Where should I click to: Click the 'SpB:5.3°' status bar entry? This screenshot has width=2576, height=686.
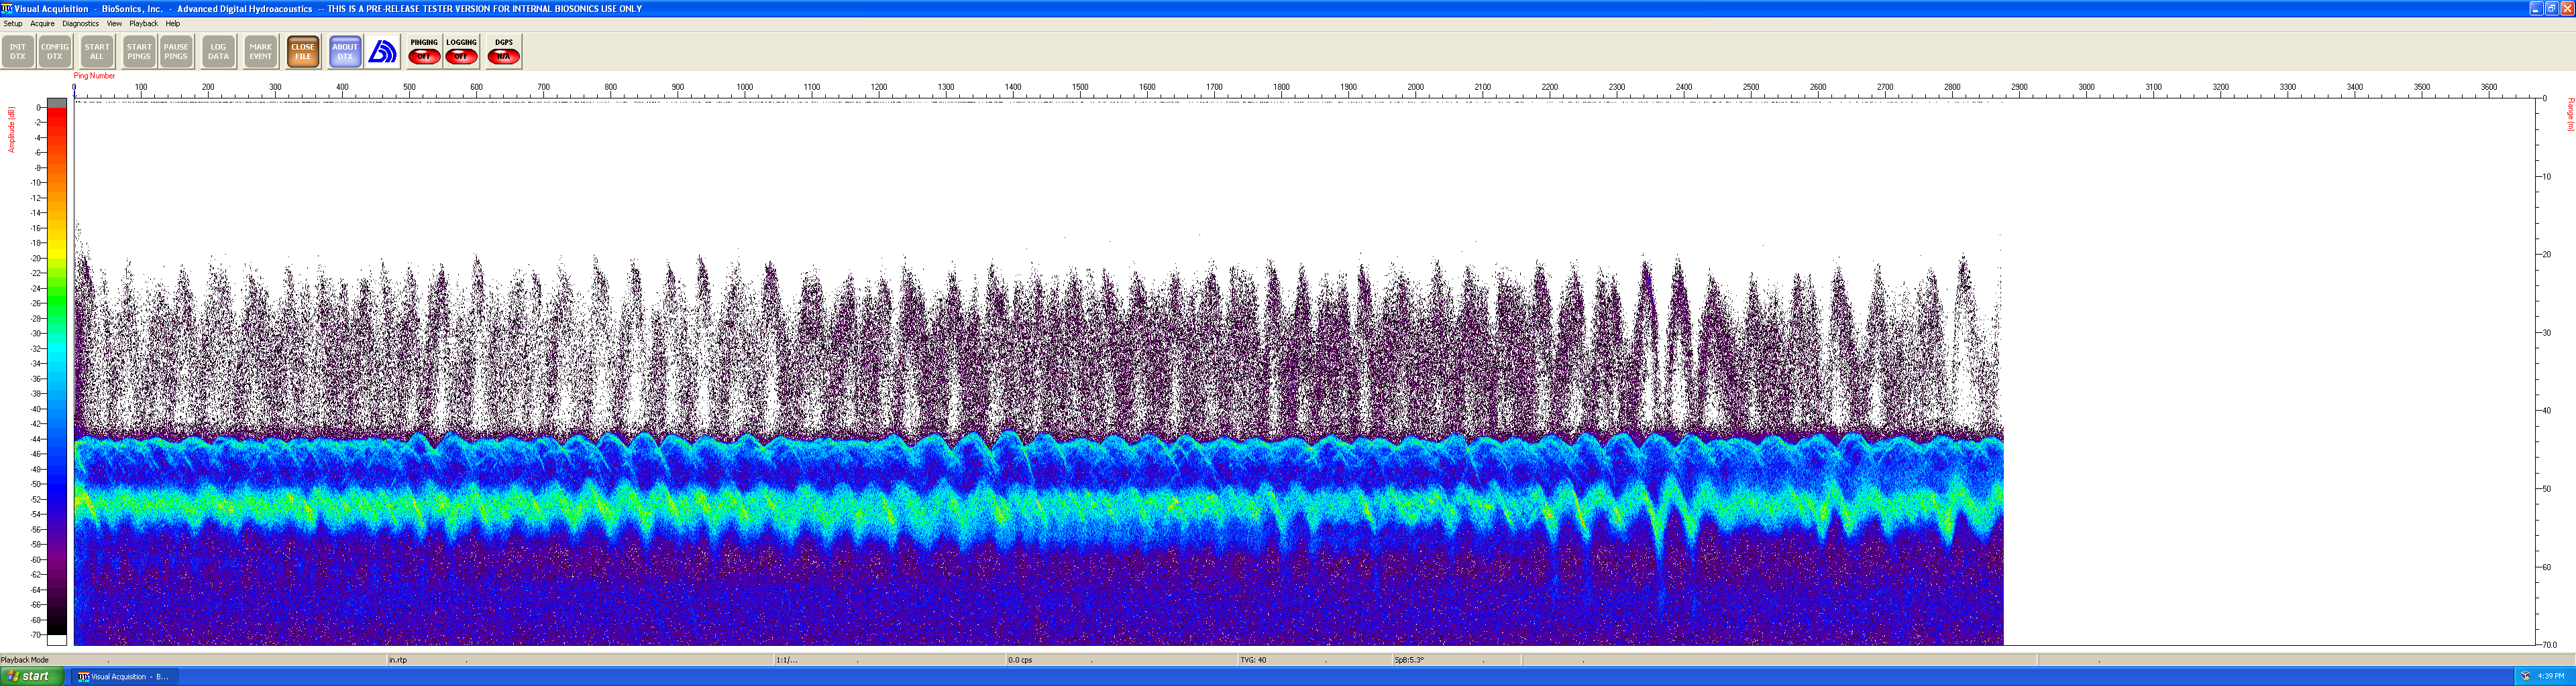click(1409, 660)
